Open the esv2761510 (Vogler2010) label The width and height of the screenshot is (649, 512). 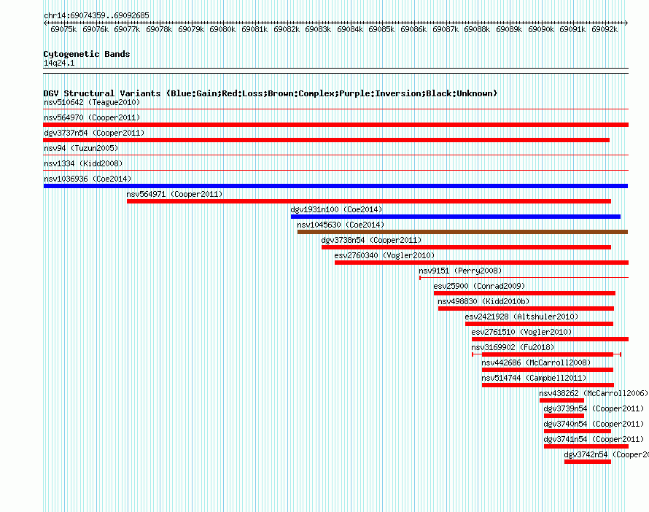pos(521,332)
